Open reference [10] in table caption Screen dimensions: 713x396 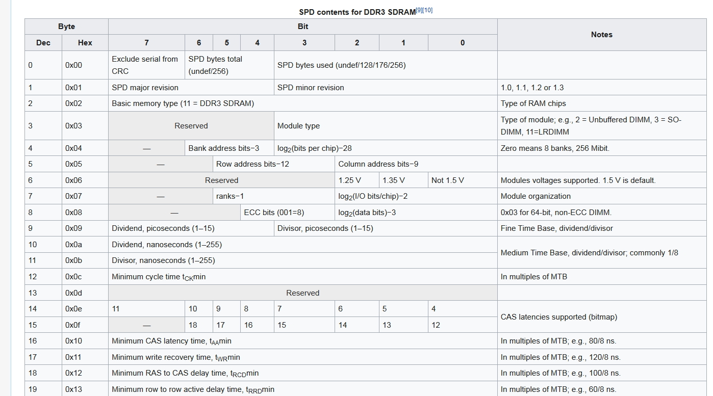coord(428,10)
